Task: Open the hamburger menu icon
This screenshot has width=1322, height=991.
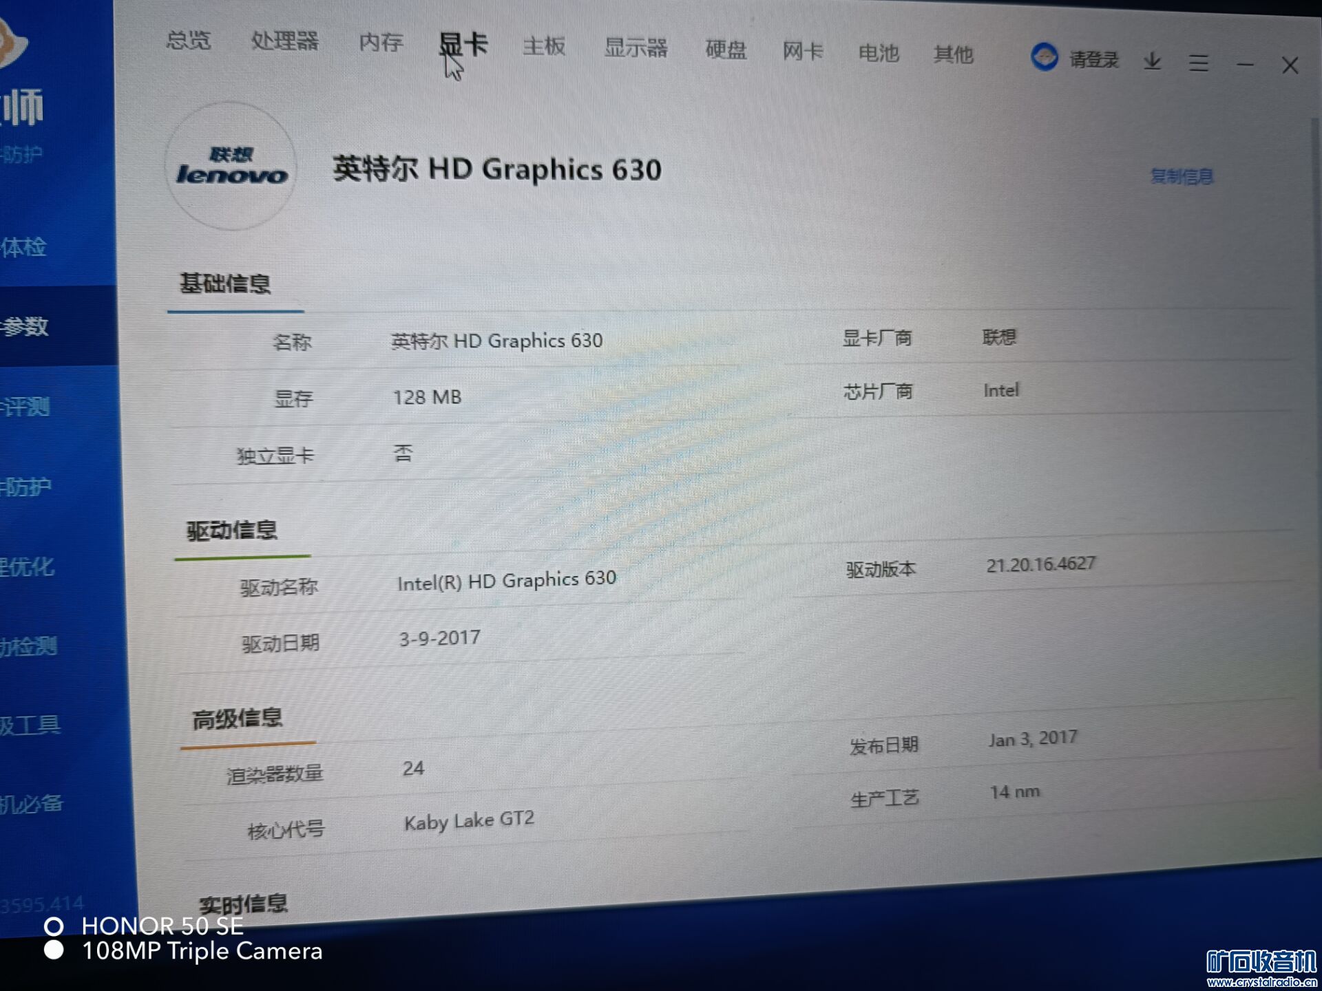Action: (x=1199, y=63)
